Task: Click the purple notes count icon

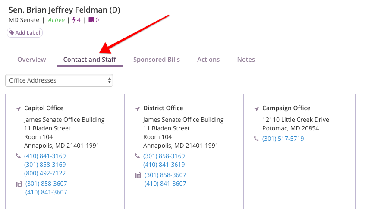Action: pyautogui.click(x=91, y=20)
